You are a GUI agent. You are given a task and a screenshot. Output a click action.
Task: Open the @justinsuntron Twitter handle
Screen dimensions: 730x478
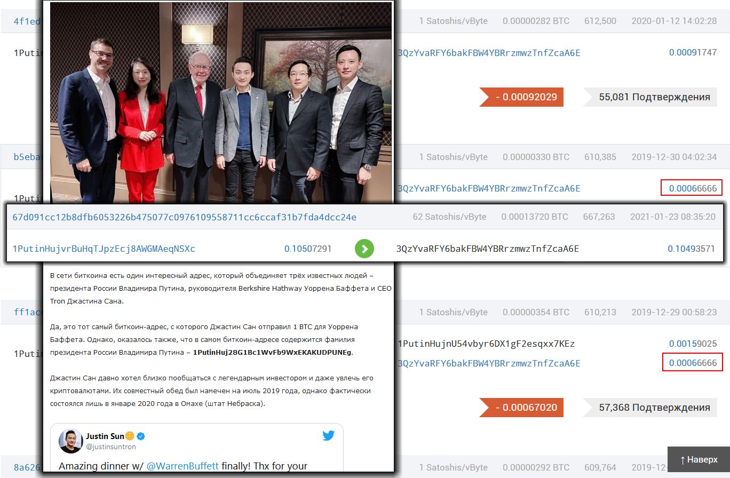[111, 447]
